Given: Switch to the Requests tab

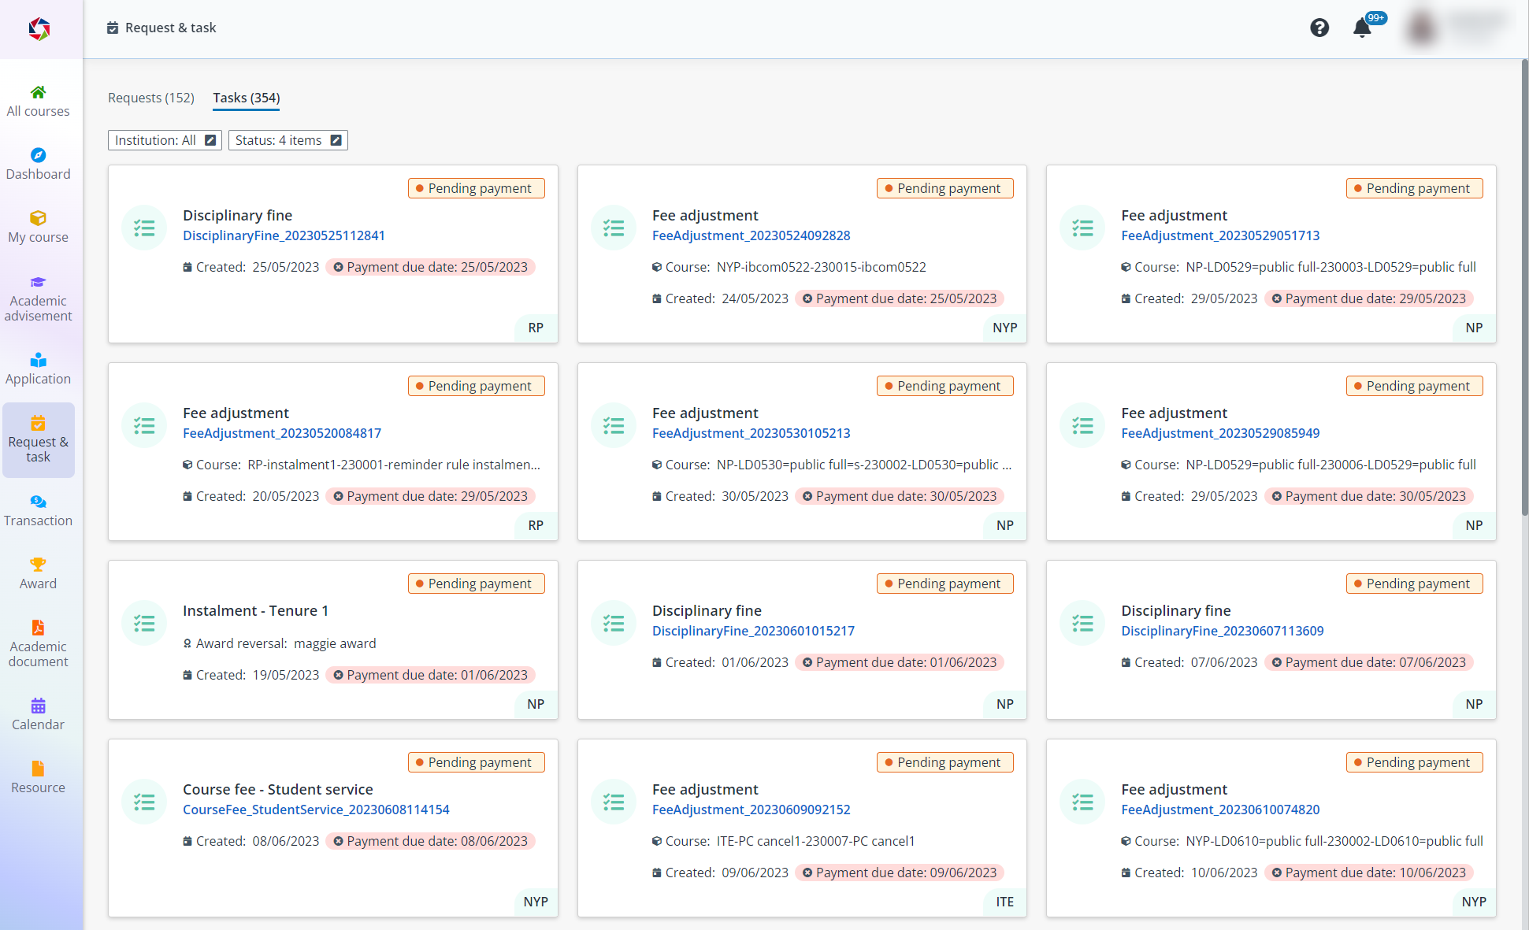Looking at the screenshot, I should [152, 97].
